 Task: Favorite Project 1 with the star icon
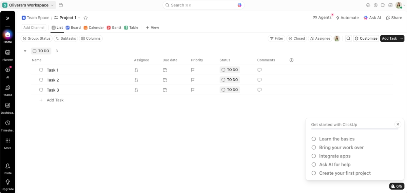pos(85,18)
